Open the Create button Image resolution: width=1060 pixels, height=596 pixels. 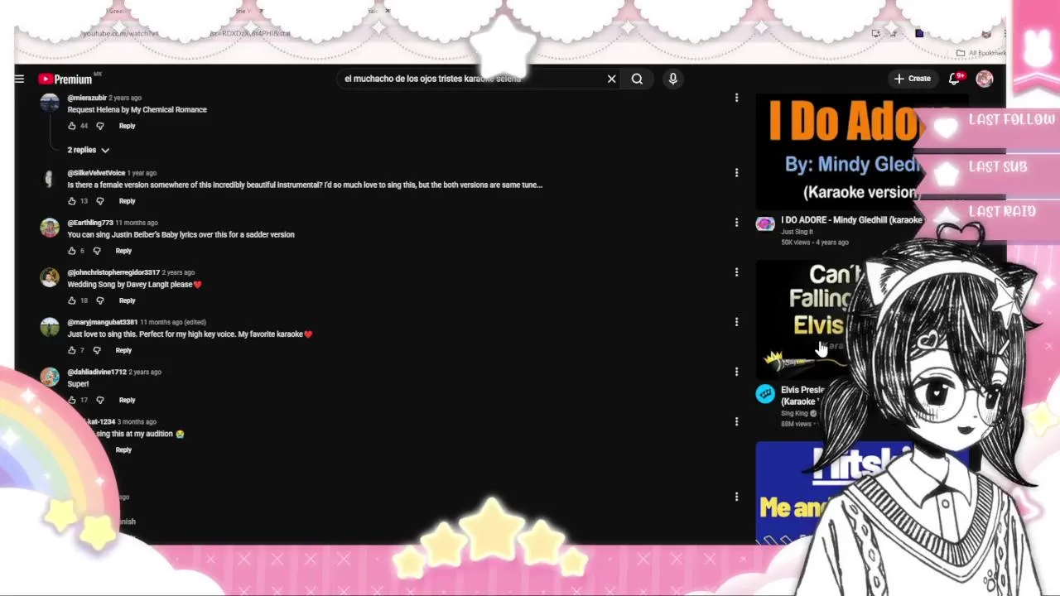pos(913,79)
